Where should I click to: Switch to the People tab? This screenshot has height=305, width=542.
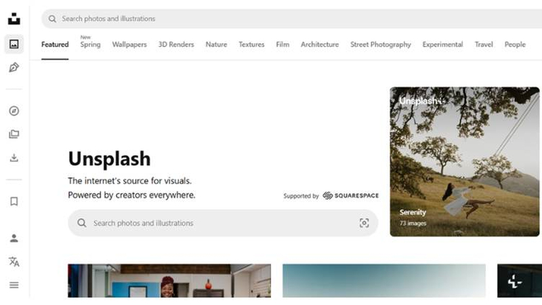pos(515,44)
